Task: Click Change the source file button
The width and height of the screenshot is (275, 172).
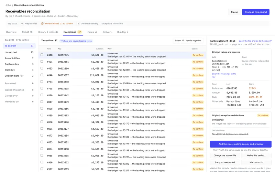Action: click(225, 155)
